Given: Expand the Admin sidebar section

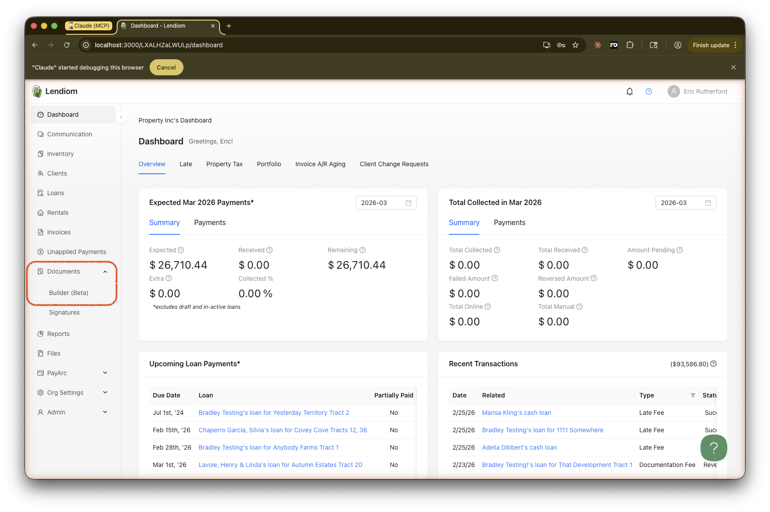Looking at the screenshot, I should click(x=73, y=412).
